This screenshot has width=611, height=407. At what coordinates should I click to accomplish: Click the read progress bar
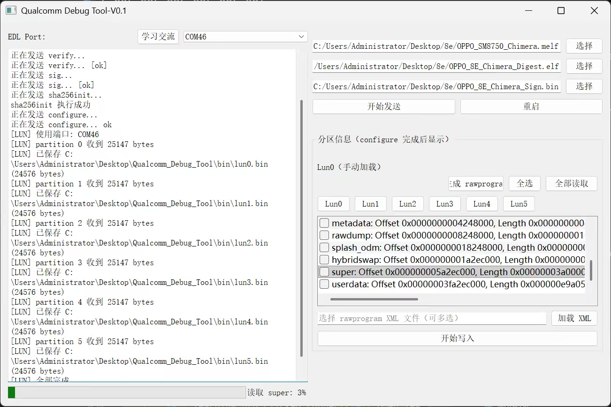127,392
